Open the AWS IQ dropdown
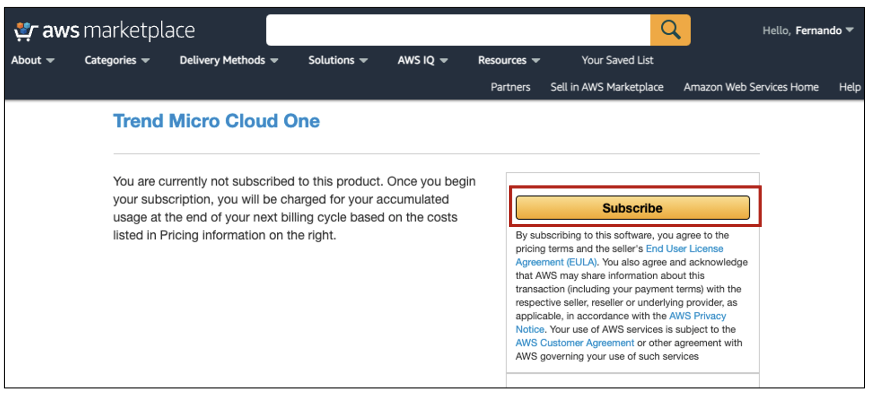This screenshot has height=393, width=869. tap(422, 60)
